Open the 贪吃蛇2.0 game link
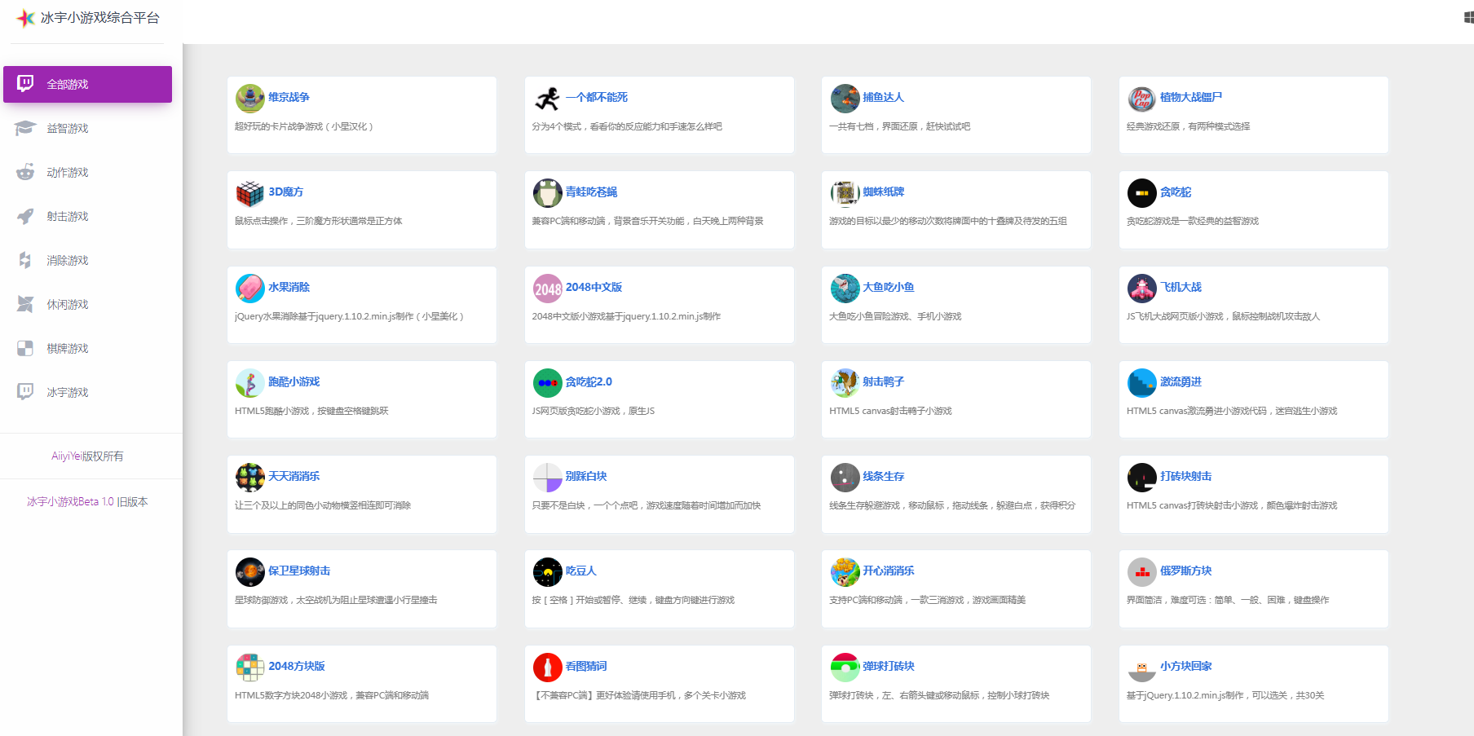The height and width of the screenshot is (736, 1474). pyautogui.click(x=589, y=382)
